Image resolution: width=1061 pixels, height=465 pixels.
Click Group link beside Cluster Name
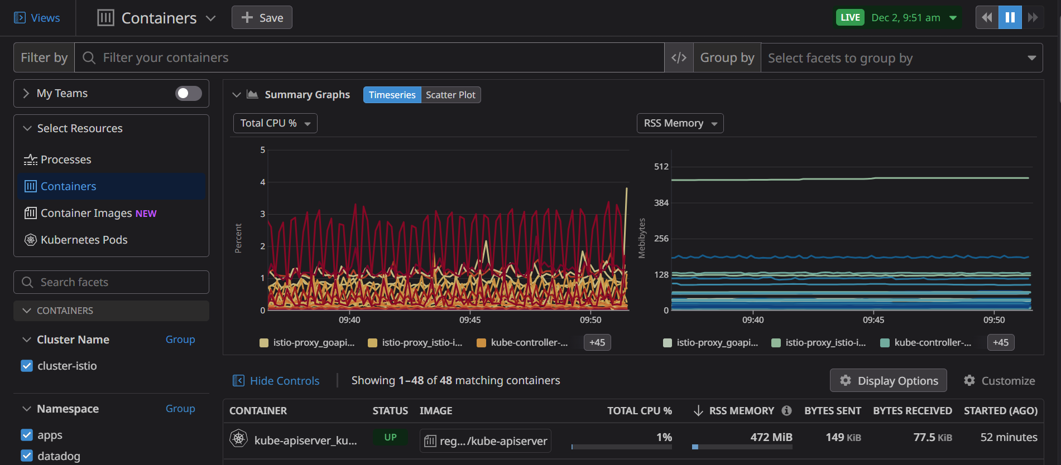pyautogui.click(x=180, y=339)
